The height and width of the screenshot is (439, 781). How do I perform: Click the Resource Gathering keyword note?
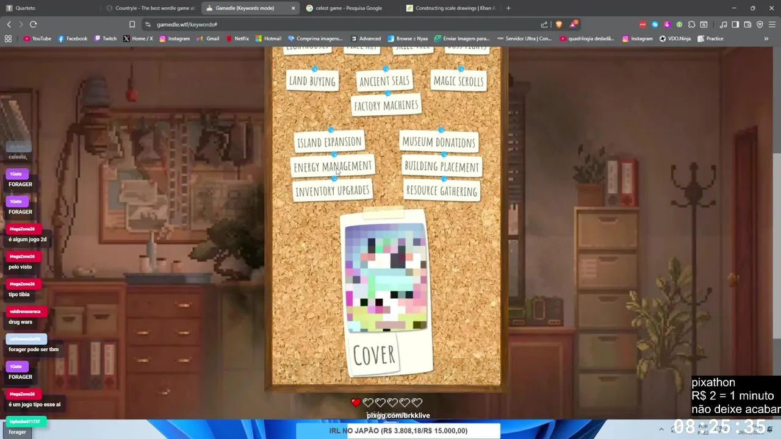[442, 191]
